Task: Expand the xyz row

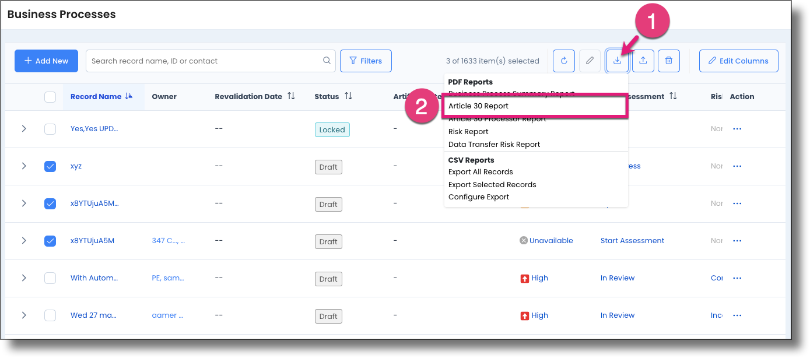Action: click(24, 166)
